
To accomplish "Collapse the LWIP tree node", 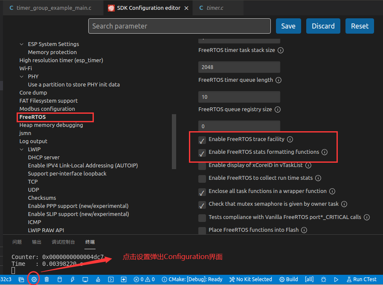I will [x=21, y=150].
